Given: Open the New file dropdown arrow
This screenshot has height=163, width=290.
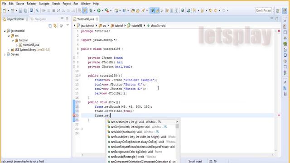Looking at the screenshot, I should pyautogui.click(x=8, y=10).
